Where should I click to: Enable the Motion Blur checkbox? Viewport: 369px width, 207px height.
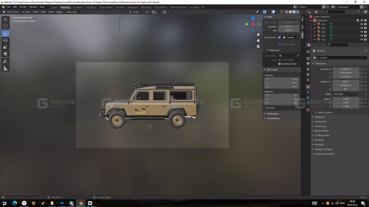point(316,135)
